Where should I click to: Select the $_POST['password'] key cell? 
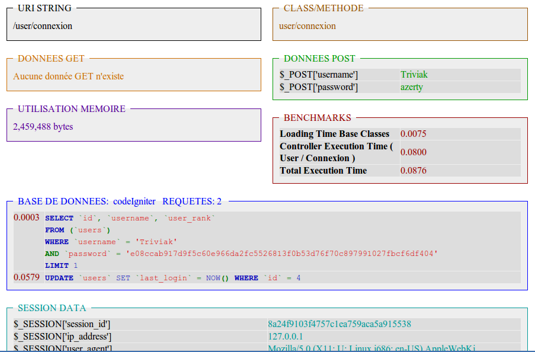tap(319, 87)
